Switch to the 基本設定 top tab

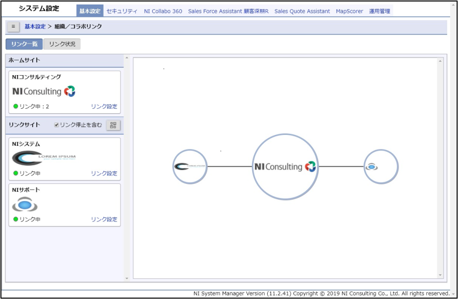[90, 11]
